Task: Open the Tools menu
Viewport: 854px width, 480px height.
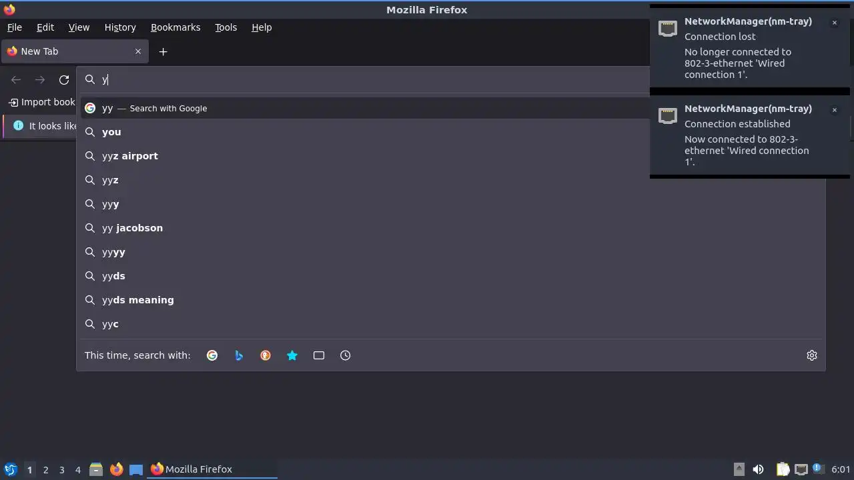Action: pyautogui.click(x=226, y=27)
